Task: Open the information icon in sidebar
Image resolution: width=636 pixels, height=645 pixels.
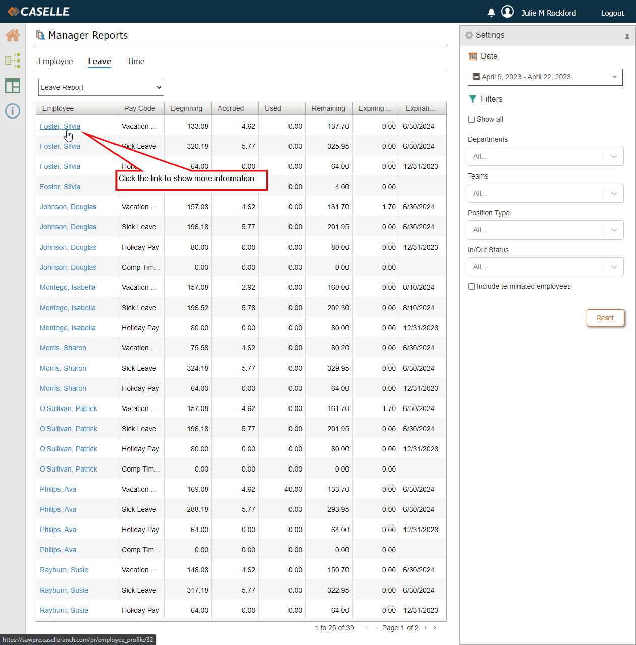Action: pos(13,111)
